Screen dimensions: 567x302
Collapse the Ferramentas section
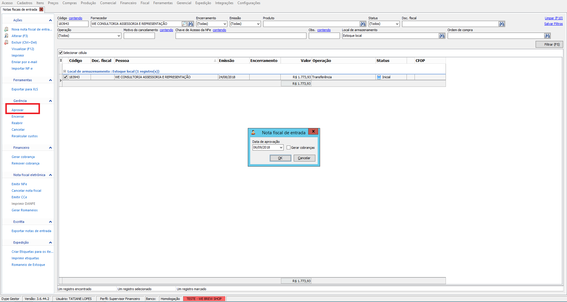[50, 80]
